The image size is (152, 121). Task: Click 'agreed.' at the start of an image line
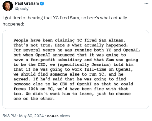[x=22, y=79]
